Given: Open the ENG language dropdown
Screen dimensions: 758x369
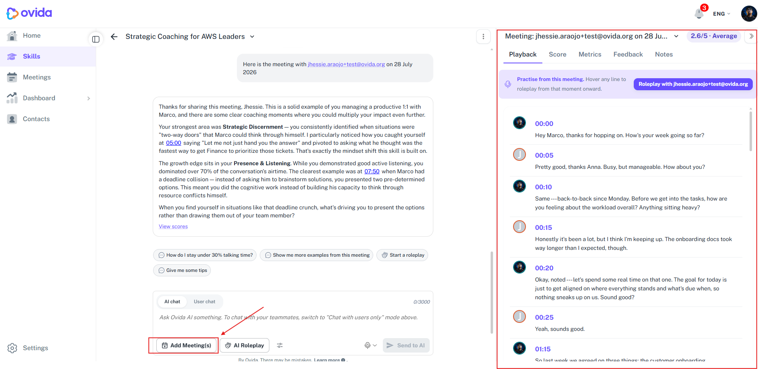Looking at the screenshot, I should [x=722, y=14].
